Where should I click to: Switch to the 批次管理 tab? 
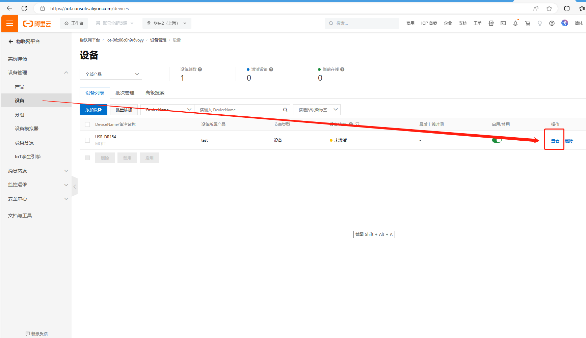pyautogui.click(x=125, y=93)
